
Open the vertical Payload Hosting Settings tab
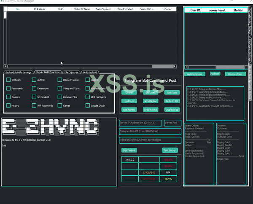coord(250,21)
